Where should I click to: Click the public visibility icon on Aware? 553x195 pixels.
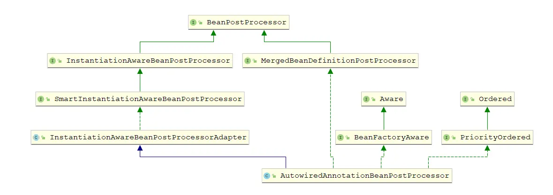373,100
